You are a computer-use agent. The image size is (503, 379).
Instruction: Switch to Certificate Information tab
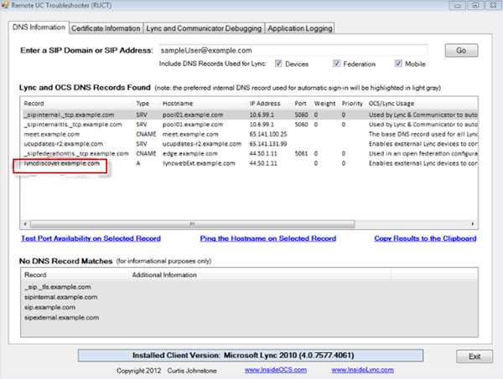pyautogui.click(x=106, y=28)
